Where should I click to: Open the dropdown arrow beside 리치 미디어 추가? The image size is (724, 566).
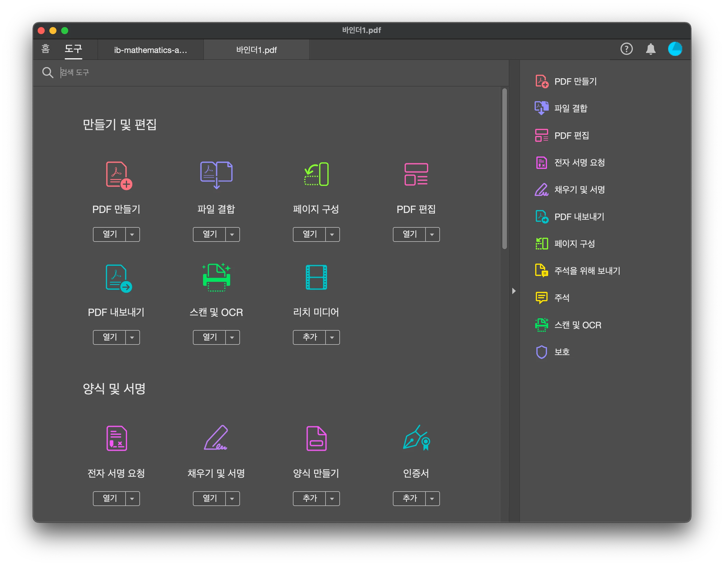[332, 337]
